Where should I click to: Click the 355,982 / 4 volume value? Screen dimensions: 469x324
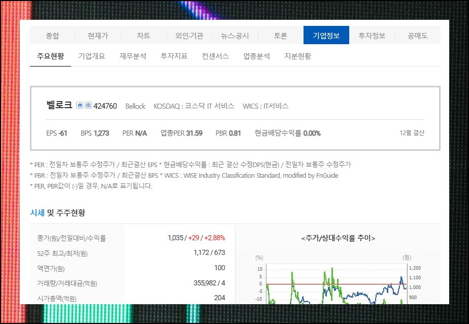coord(209,283)
